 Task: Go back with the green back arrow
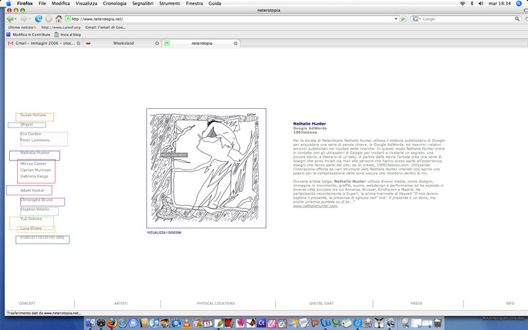click(10, 19)
